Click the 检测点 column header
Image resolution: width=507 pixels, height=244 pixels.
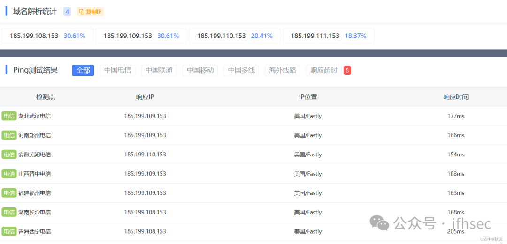click(x=46, y=97)
